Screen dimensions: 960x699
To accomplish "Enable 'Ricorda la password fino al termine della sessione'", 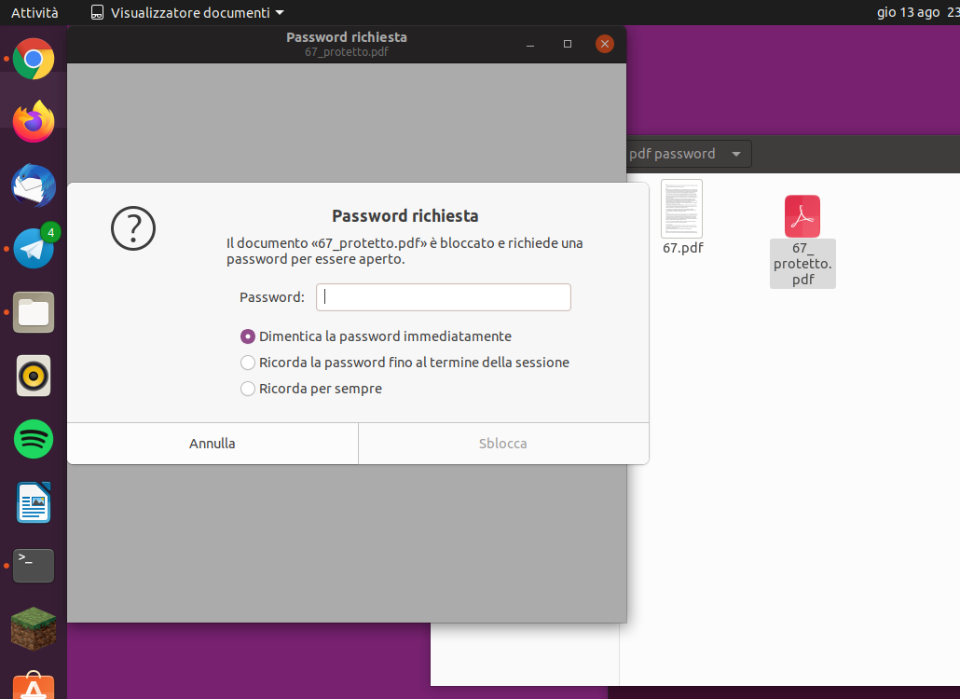I will point(248,363).
